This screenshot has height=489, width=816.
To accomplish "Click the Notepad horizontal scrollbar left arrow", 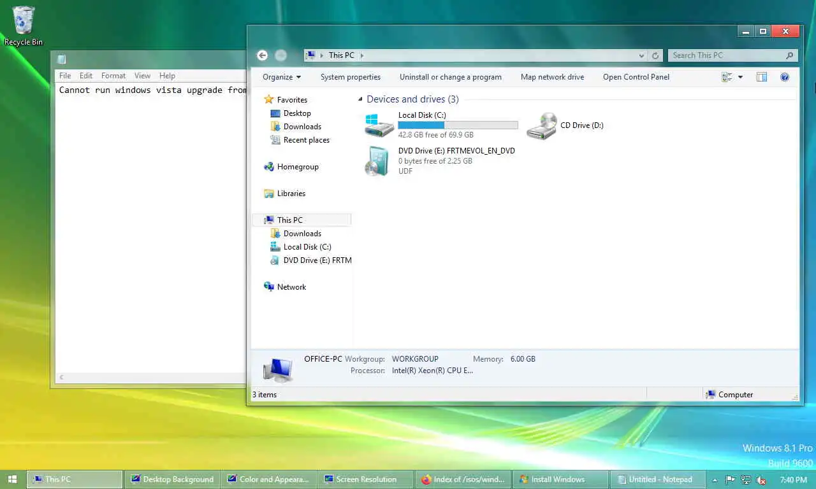I will click(61, 378).
